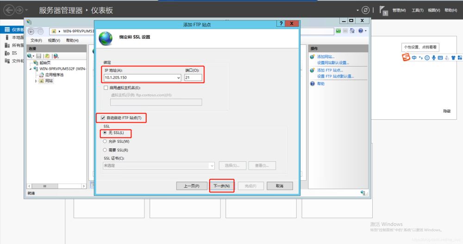This screenshot has height=244, width=463.
Task: Open the 工具(T) menu in Server Manager
Action: click(x=418, y=10)
